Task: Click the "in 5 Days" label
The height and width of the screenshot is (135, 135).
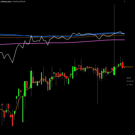Action: click(x=130, y=85)
